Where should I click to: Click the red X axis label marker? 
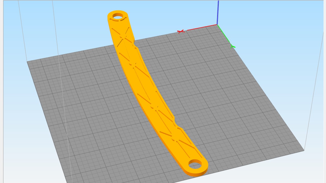181,32
